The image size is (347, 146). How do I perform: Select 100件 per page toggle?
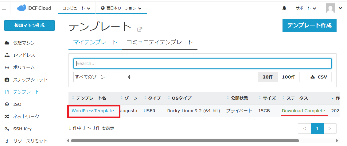coord(288,77)
